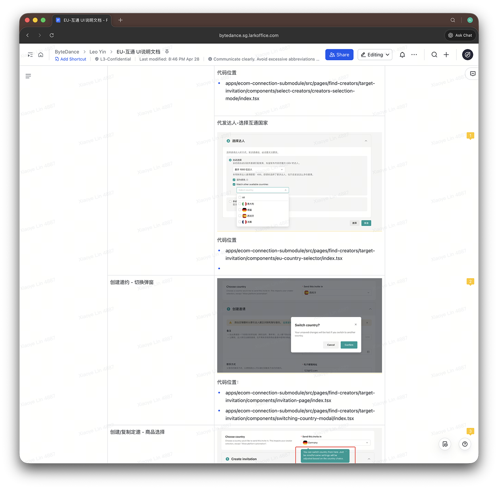Pin the document using the pin icon
The image size is (498, 489).
click(x=167, y=52)
